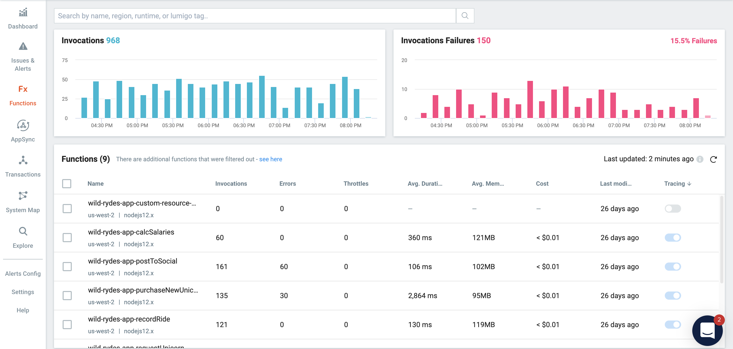Open wild-rydes-app-custom-resource function

[x=142, y=203]
